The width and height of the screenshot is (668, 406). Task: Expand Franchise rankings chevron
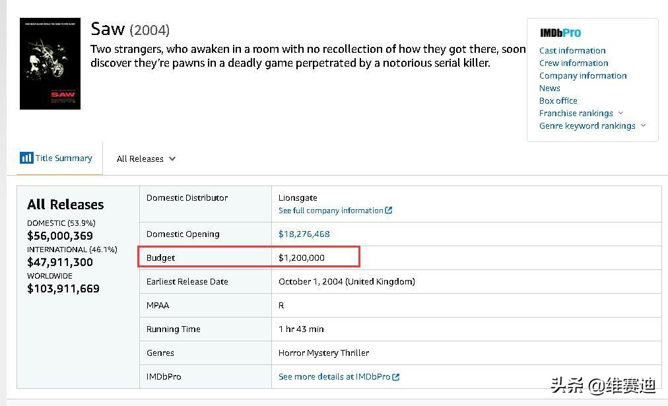(x=620, y=113)
